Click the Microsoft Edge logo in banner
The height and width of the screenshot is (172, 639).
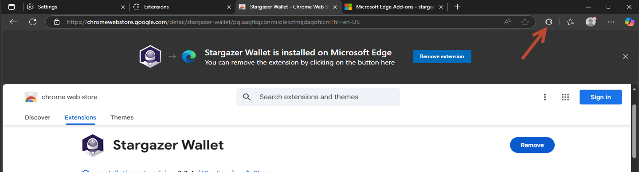(189, 56)
